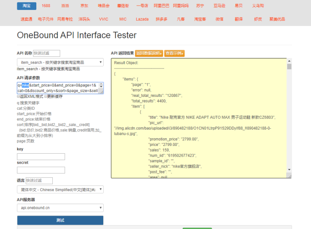Check the 返回XML格式 checkbox
This screenshot has height=229, width=311.
pos(19,96)
